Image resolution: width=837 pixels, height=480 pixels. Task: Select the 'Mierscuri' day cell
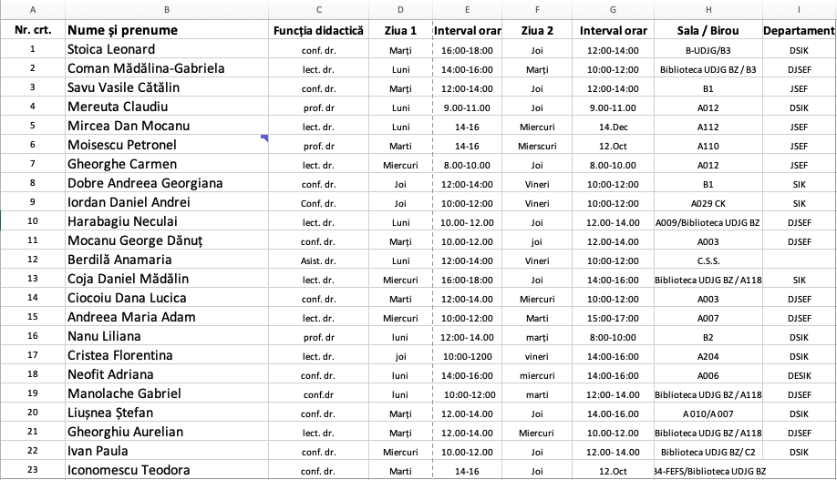pyautogui.click(x=536, y=145)
